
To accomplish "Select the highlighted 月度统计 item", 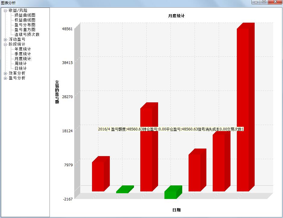I will click(x=23, y=59).
